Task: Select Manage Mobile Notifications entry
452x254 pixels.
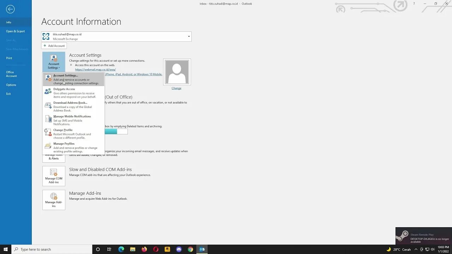Action: [74, 120]
